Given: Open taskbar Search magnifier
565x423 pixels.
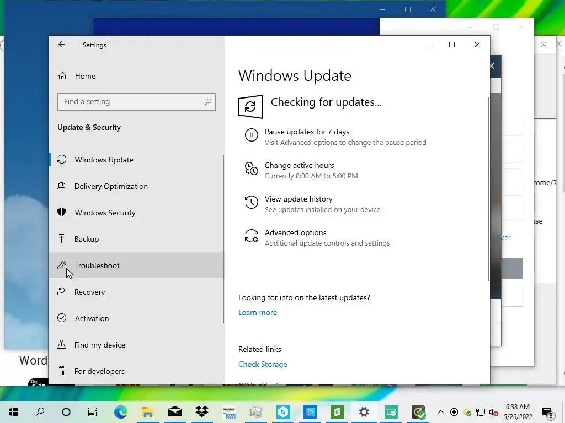Looking at the screenshot, I should [x=40, y=412].
